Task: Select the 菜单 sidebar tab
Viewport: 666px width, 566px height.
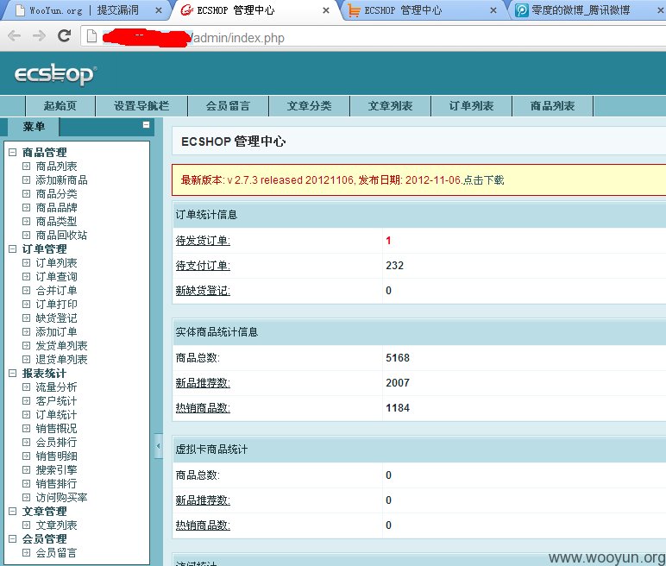Action: click(34, 127)
